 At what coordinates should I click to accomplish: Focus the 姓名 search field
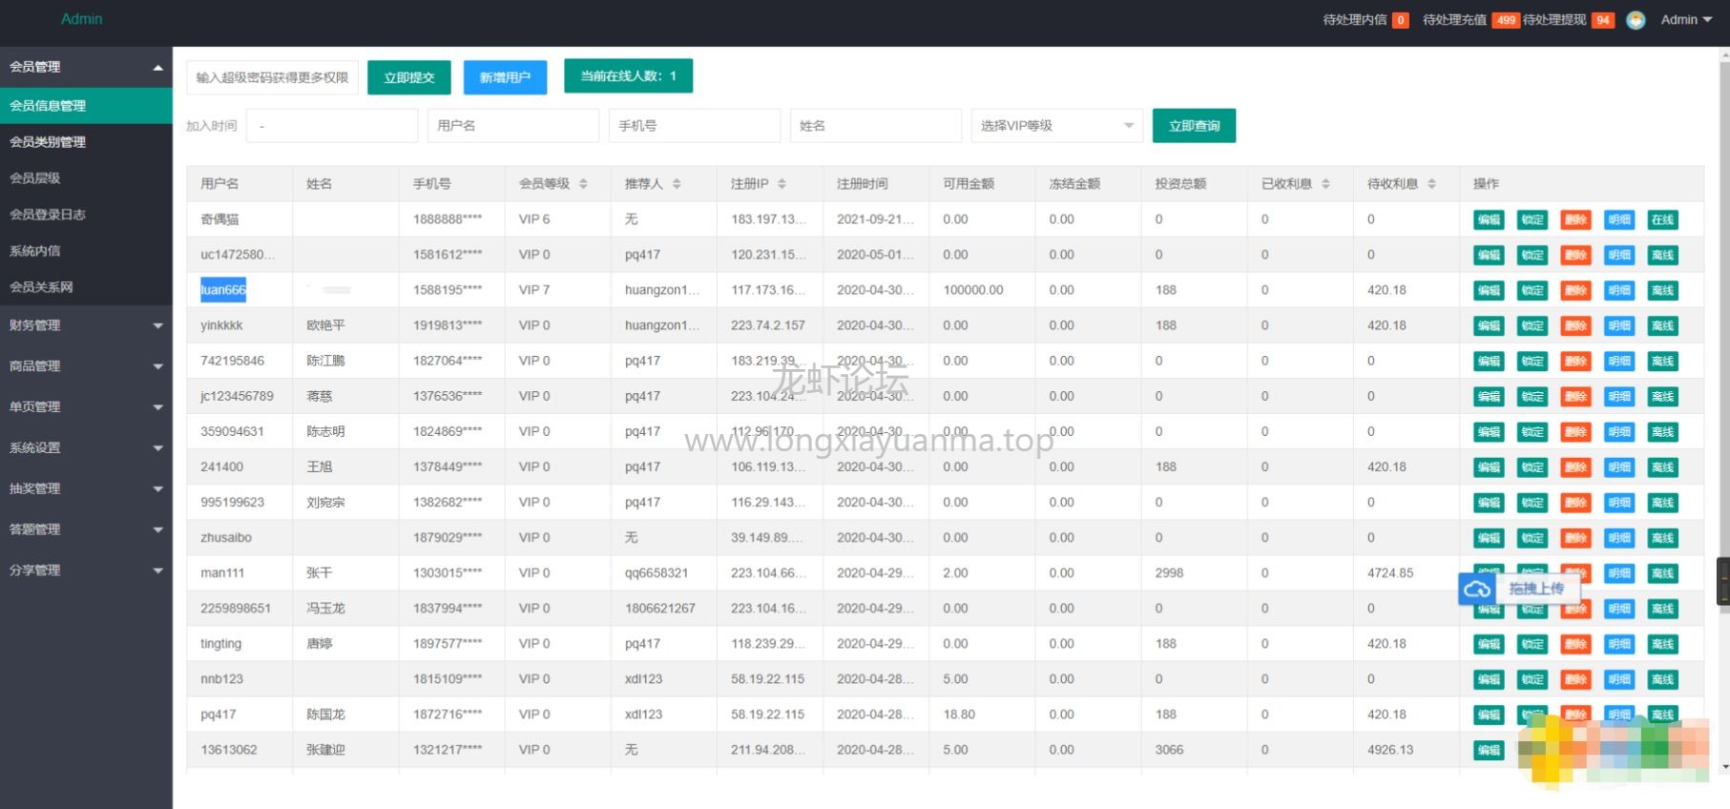tap(876, 126)
